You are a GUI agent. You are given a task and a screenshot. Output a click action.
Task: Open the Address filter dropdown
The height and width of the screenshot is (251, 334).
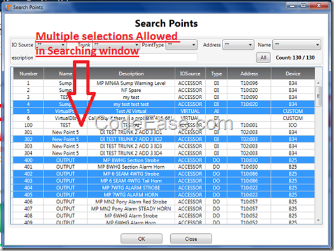point(238,45)
